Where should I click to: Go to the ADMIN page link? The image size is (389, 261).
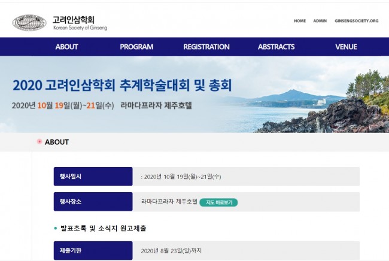[x=320, y=21]
